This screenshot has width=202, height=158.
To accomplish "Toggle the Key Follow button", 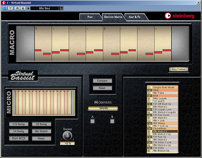I will pos(179,69).
